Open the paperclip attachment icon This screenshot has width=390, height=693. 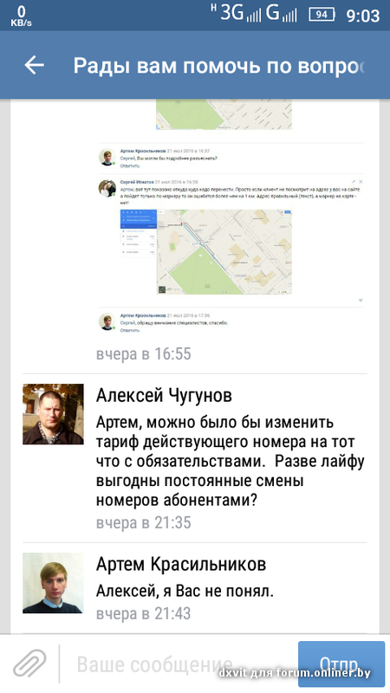29,663
